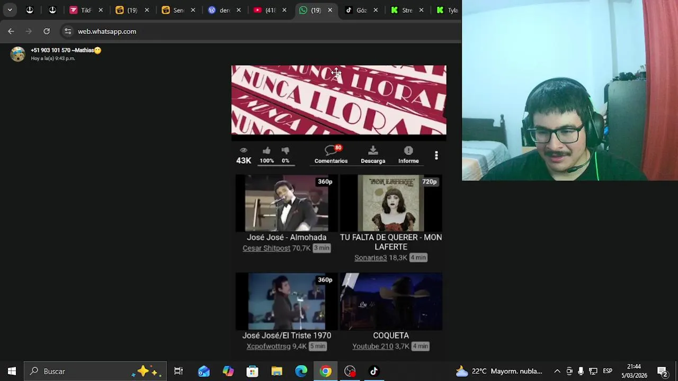Click the COQUETA video title
The width and height of the screenshot is (678, 381).
click(x=391, y=335)
